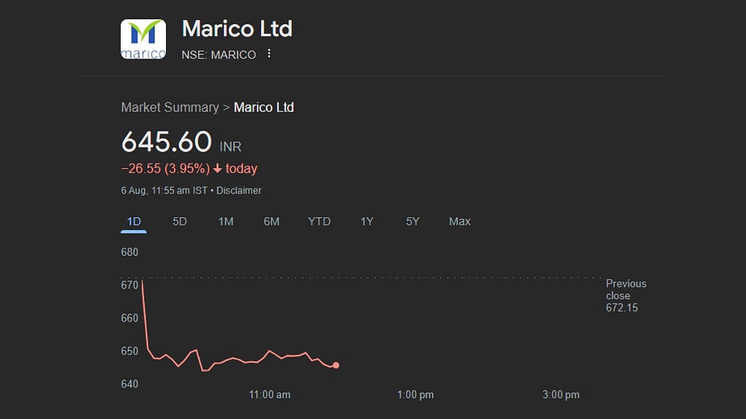Switch to the 5D chart tab

[180, 222]
